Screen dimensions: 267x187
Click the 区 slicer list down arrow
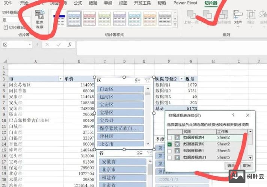coord(148,144)
